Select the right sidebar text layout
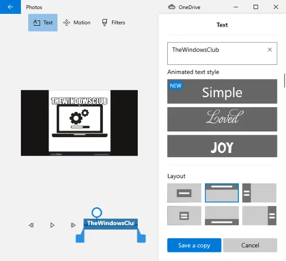This screenshot has height=261, width=286. (259, 216)
